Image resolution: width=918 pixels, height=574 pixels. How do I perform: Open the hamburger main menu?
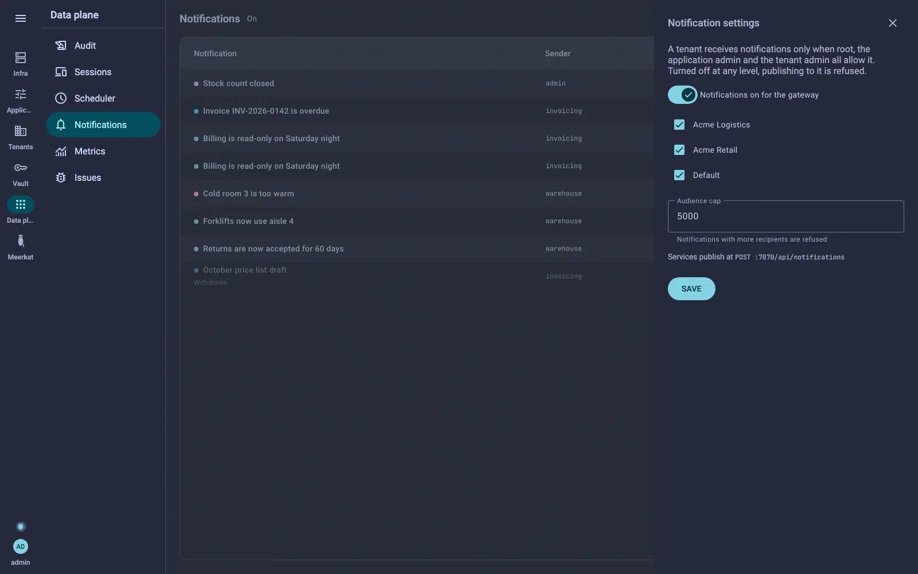[x=21, y=18]
